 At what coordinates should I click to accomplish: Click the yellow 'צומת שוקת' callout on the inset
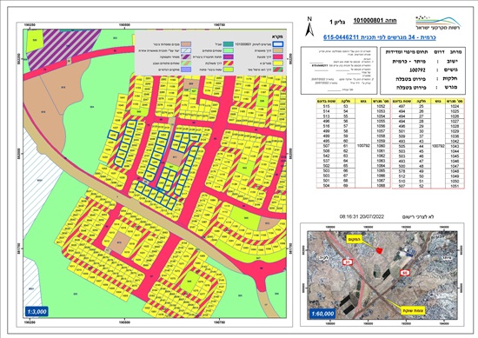click(413, 310)
